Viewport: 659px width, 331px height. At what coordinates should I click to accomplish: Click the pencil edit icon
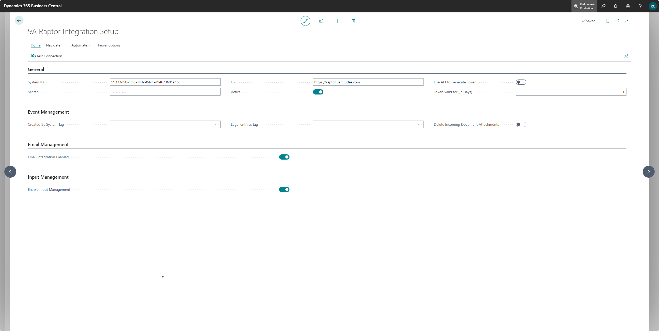click(305, 21)
